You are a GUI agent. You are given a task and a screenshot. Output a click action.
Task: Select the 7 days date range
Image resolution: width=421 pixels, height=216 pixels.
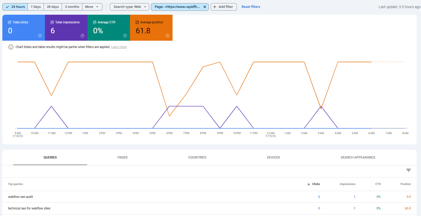pos(36,7)
